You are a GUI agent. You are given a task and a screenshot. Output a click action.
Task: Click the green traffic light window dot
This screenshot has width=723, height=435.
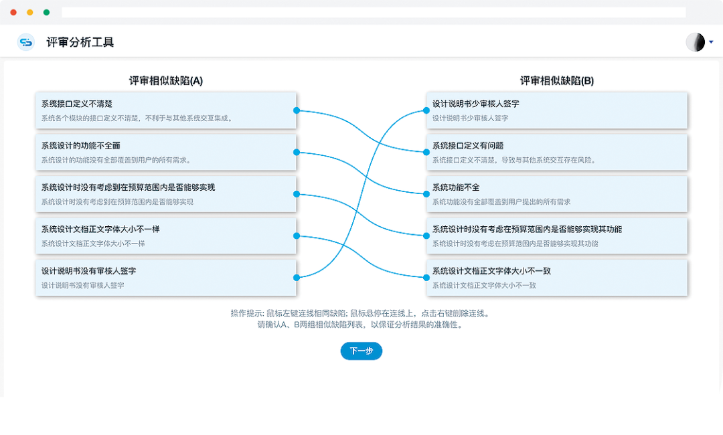coord(46,12)
